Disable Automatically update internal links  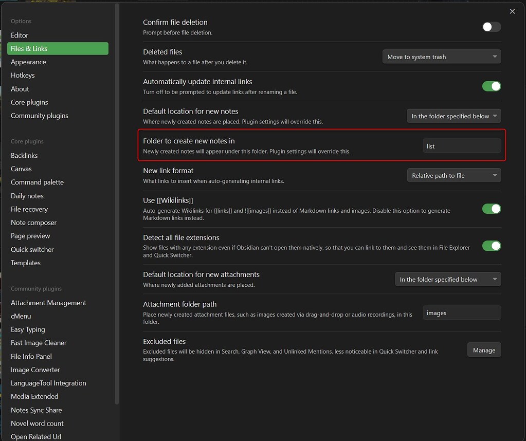(491, 86)
